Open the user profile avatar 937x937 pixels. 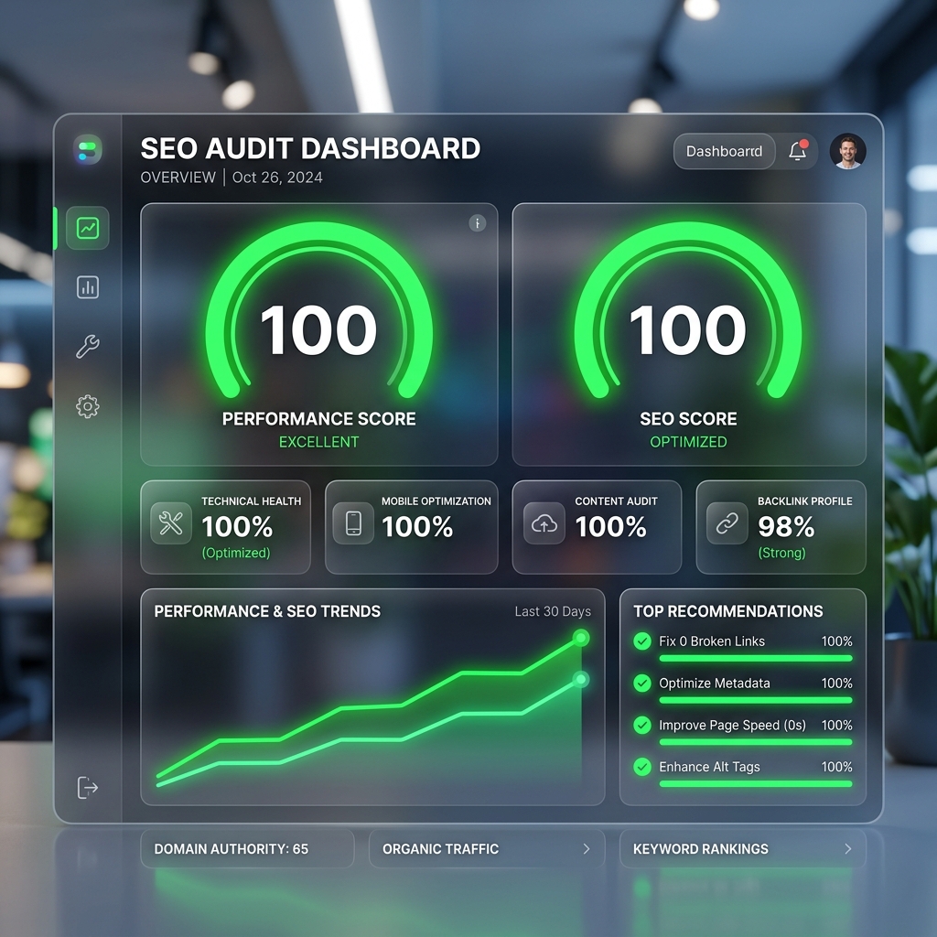[847, 151]
